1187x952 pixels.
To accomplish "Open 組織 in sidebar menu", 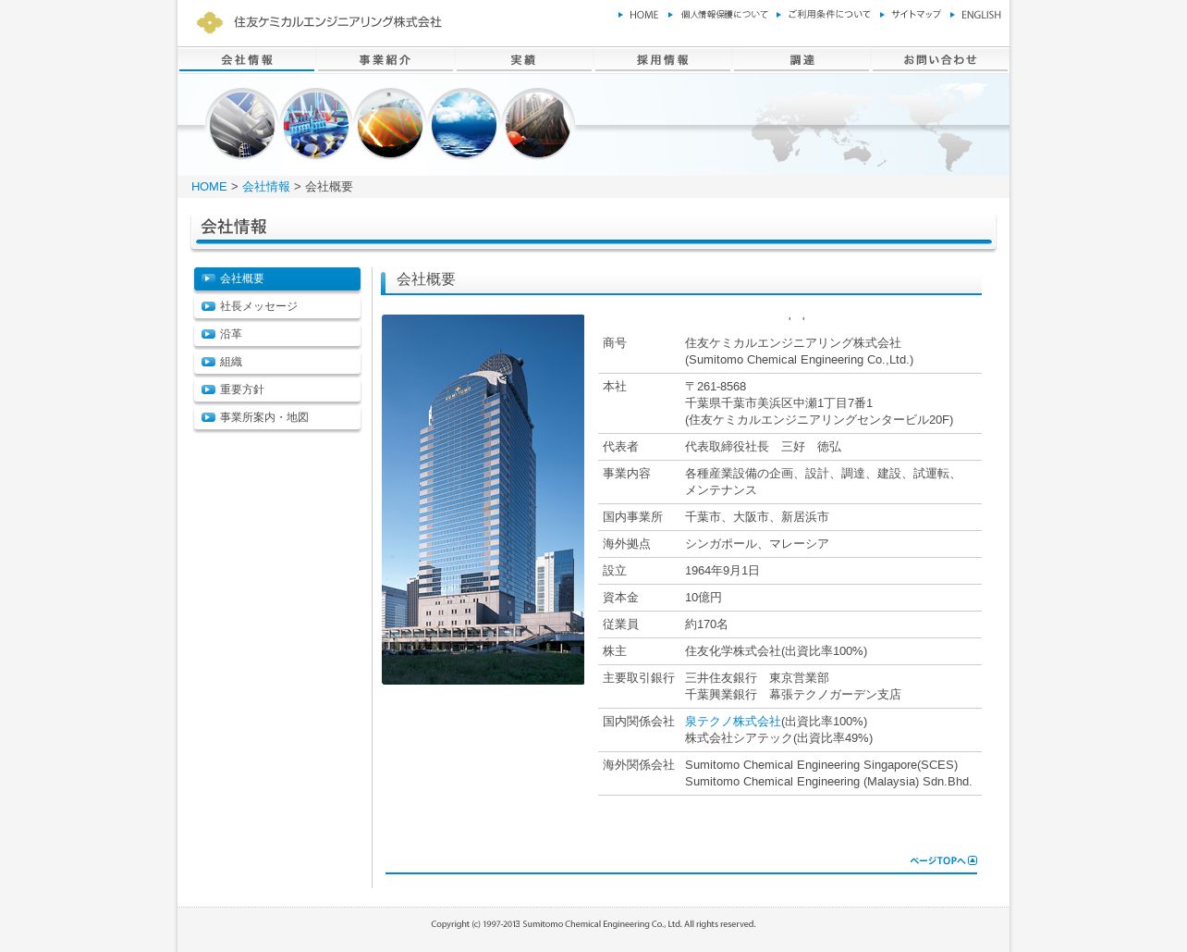I will point(277,362).
